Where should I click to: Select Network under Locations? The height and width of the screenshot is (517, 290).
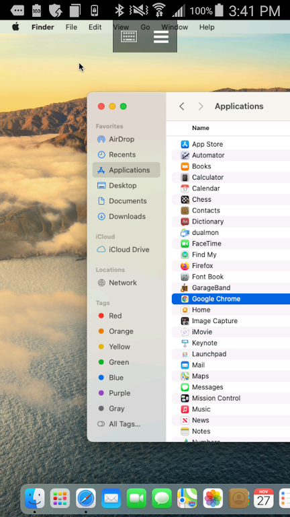(x=126, y=283)
